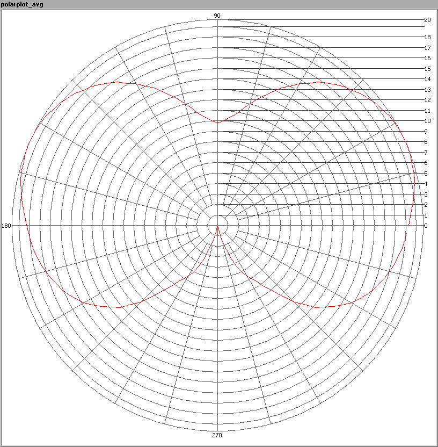Click the 0 label at right axis end
The height and width of the screenshot is (447, 438).
[x=426, y=226]
